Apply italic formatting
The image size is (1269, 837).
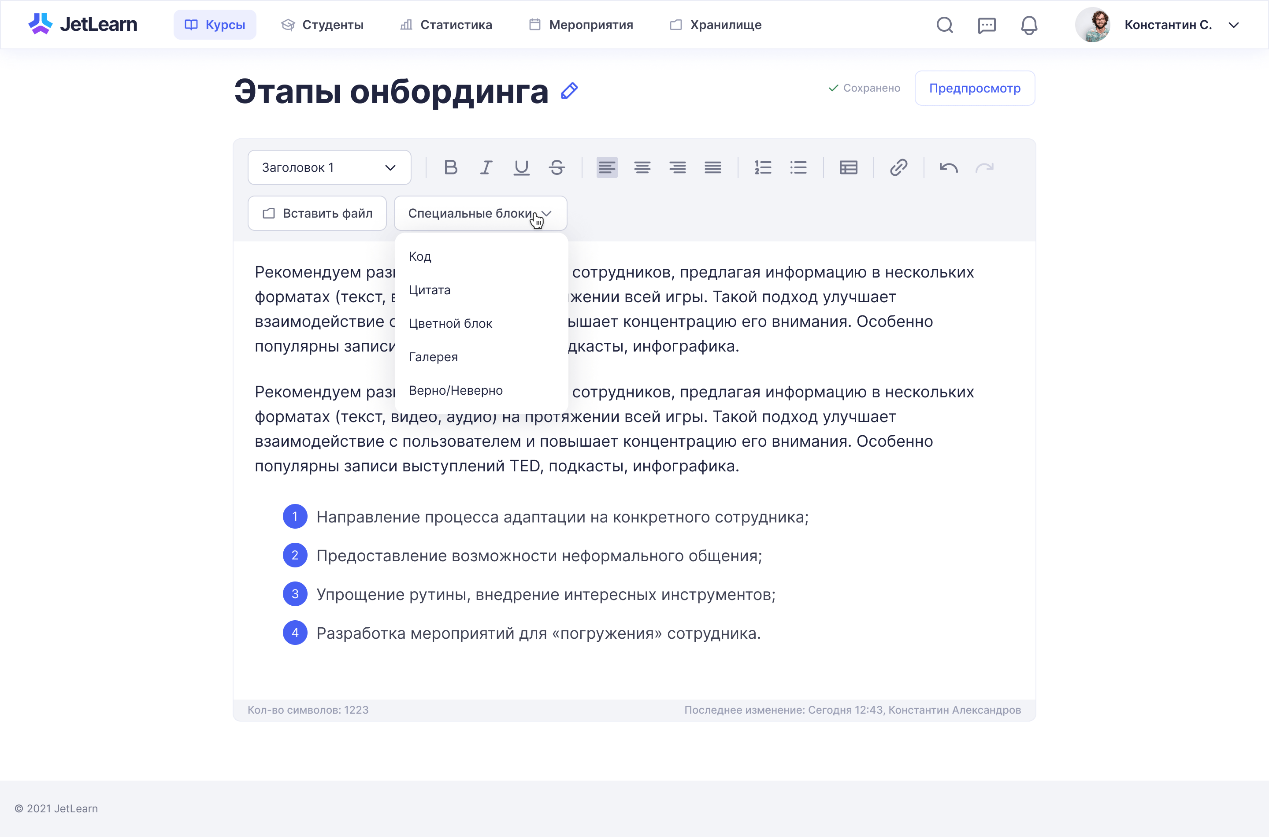[x=486, y=167]
